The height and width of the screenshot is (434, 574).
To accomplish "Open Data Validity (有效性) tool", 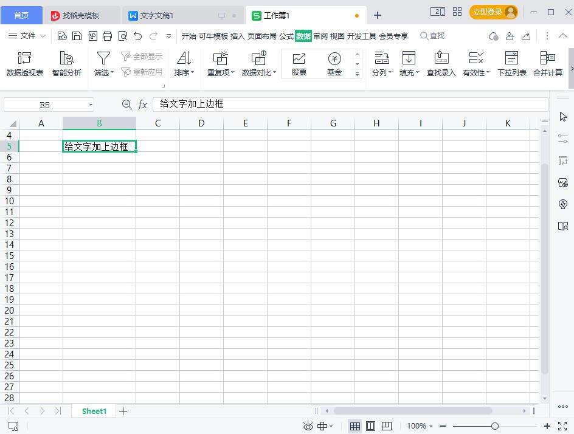I will coord(476,64).
